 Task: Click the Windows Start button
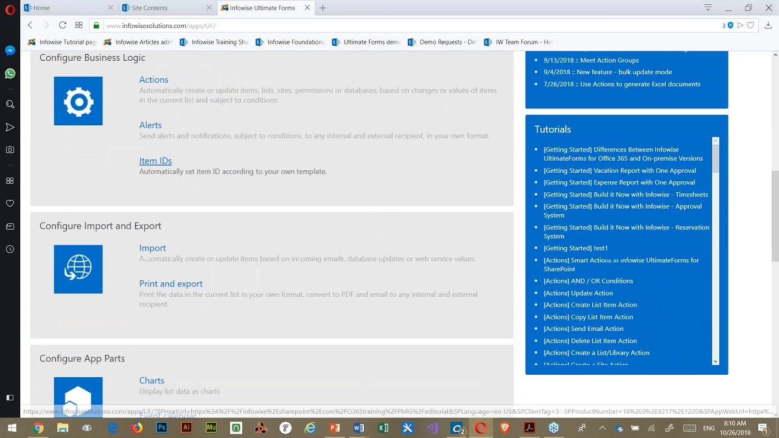(x=12, y=428)
